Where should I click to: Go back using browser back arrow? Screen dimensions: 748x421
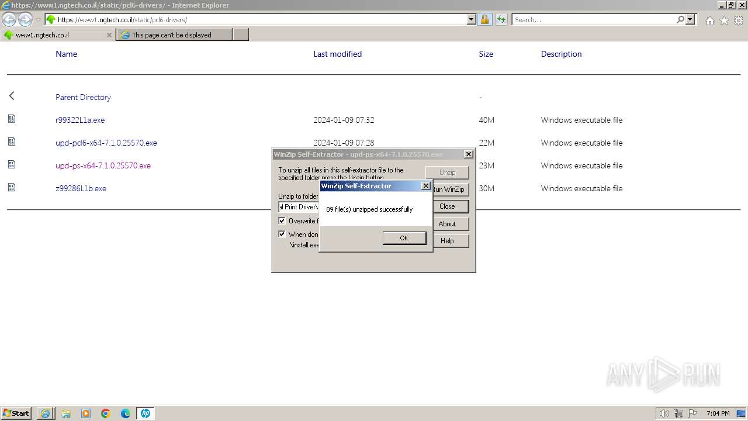pyautogui.click(x=9, y=20)
